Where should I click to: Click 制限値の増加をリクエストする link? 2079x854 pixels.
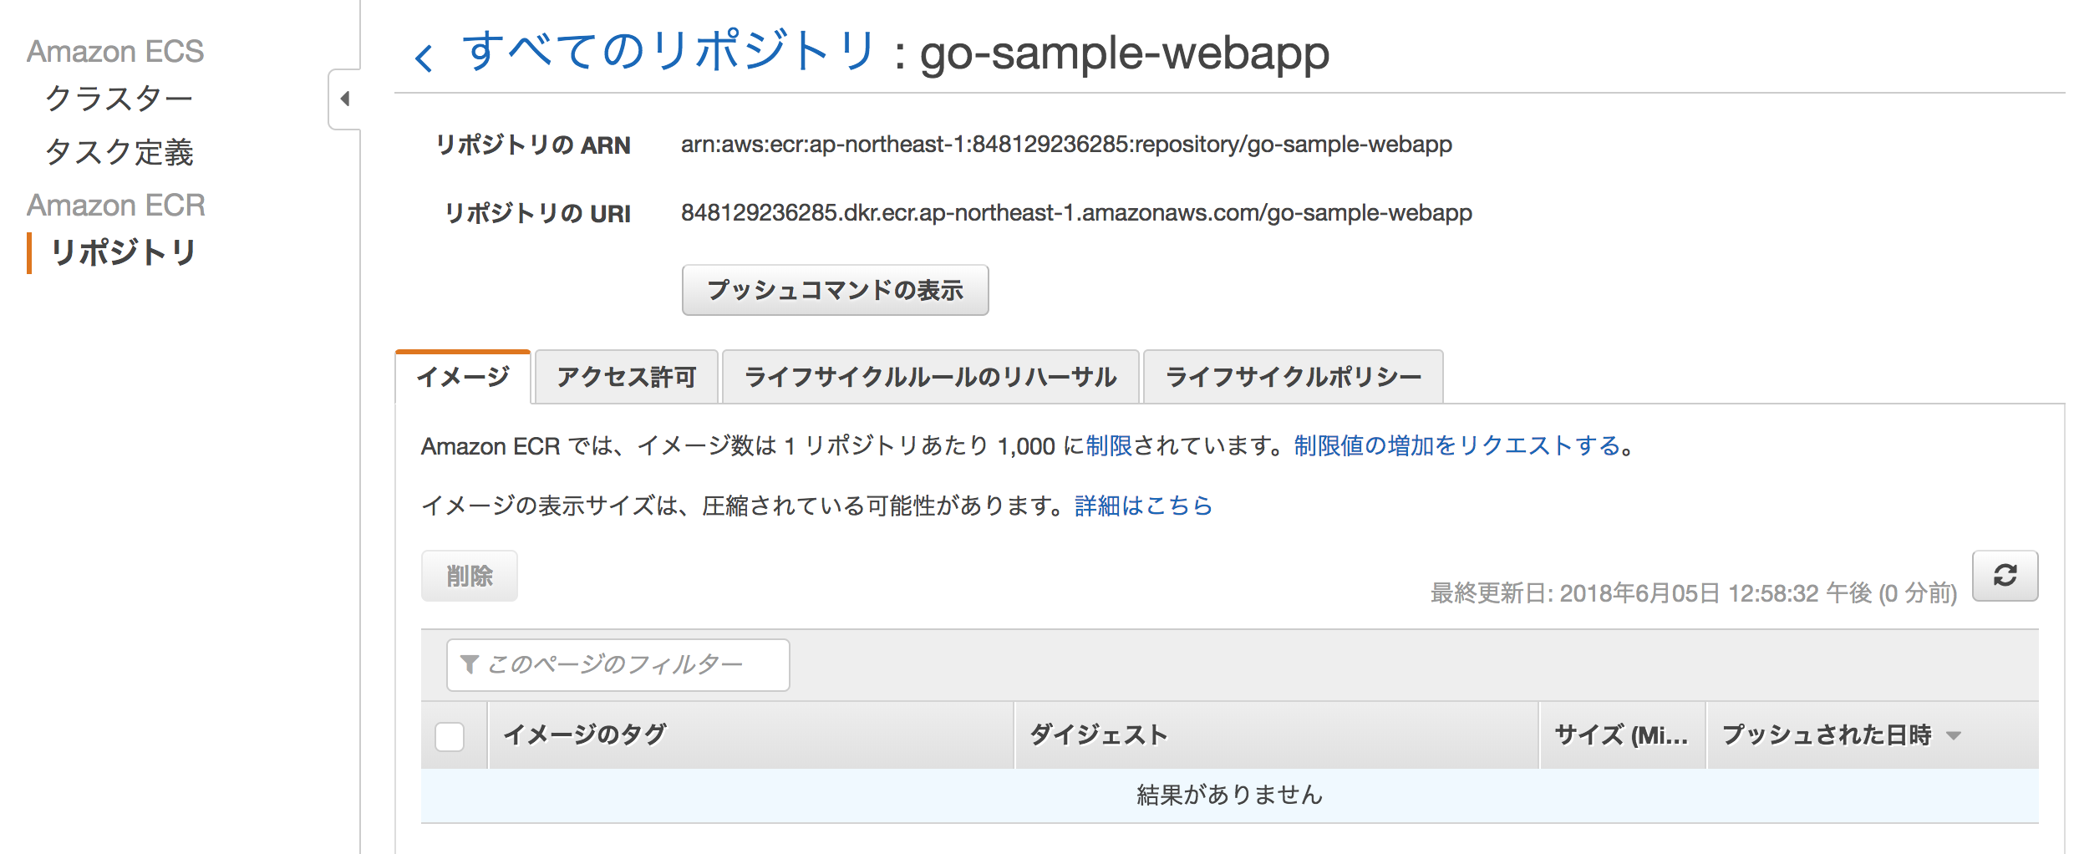coord(1457,446)
